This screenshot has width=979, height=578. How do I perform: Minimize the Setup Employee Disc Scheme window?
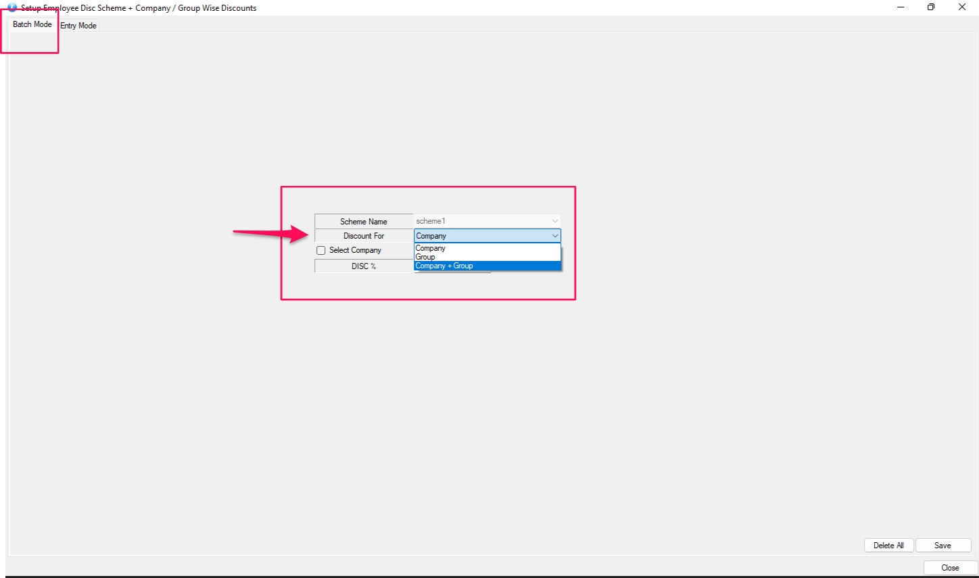(x=901, y=7)
